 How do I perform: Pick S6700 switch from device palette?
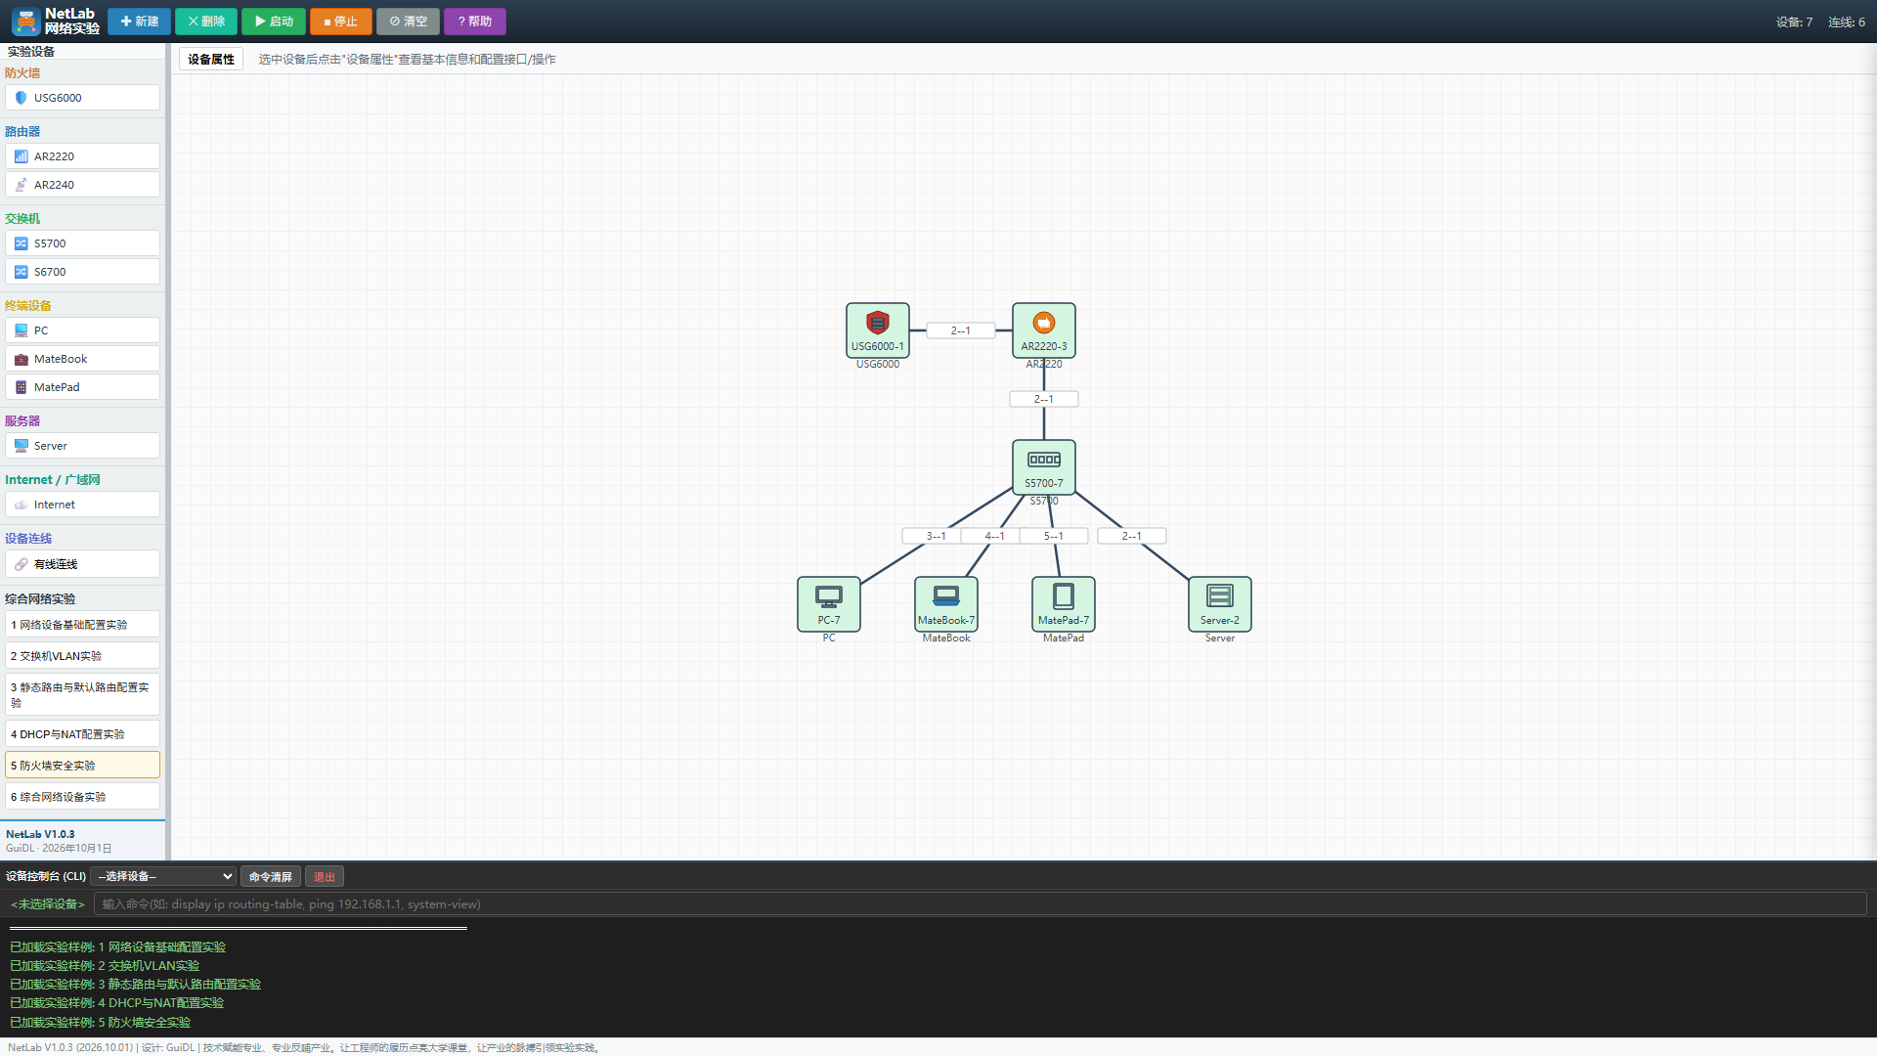coord(83,272)
